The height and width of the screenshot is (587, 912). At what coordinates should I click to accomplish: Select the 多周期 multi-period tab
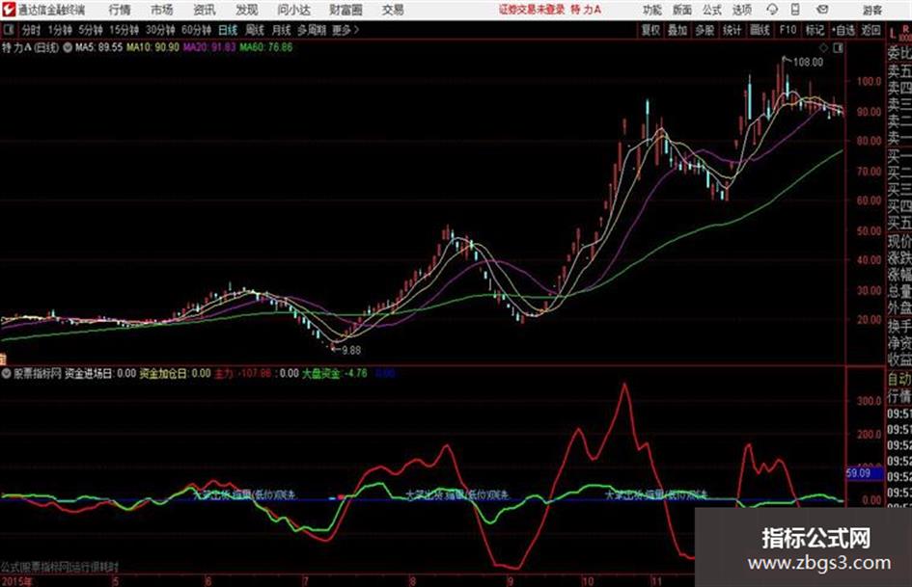coord(312,30)
